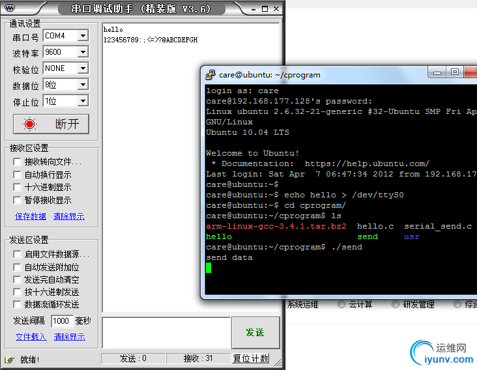This screenshot has width=477, height=370.
Task: Enable 十六进制显示 checkbox
Action: [17, 188]
